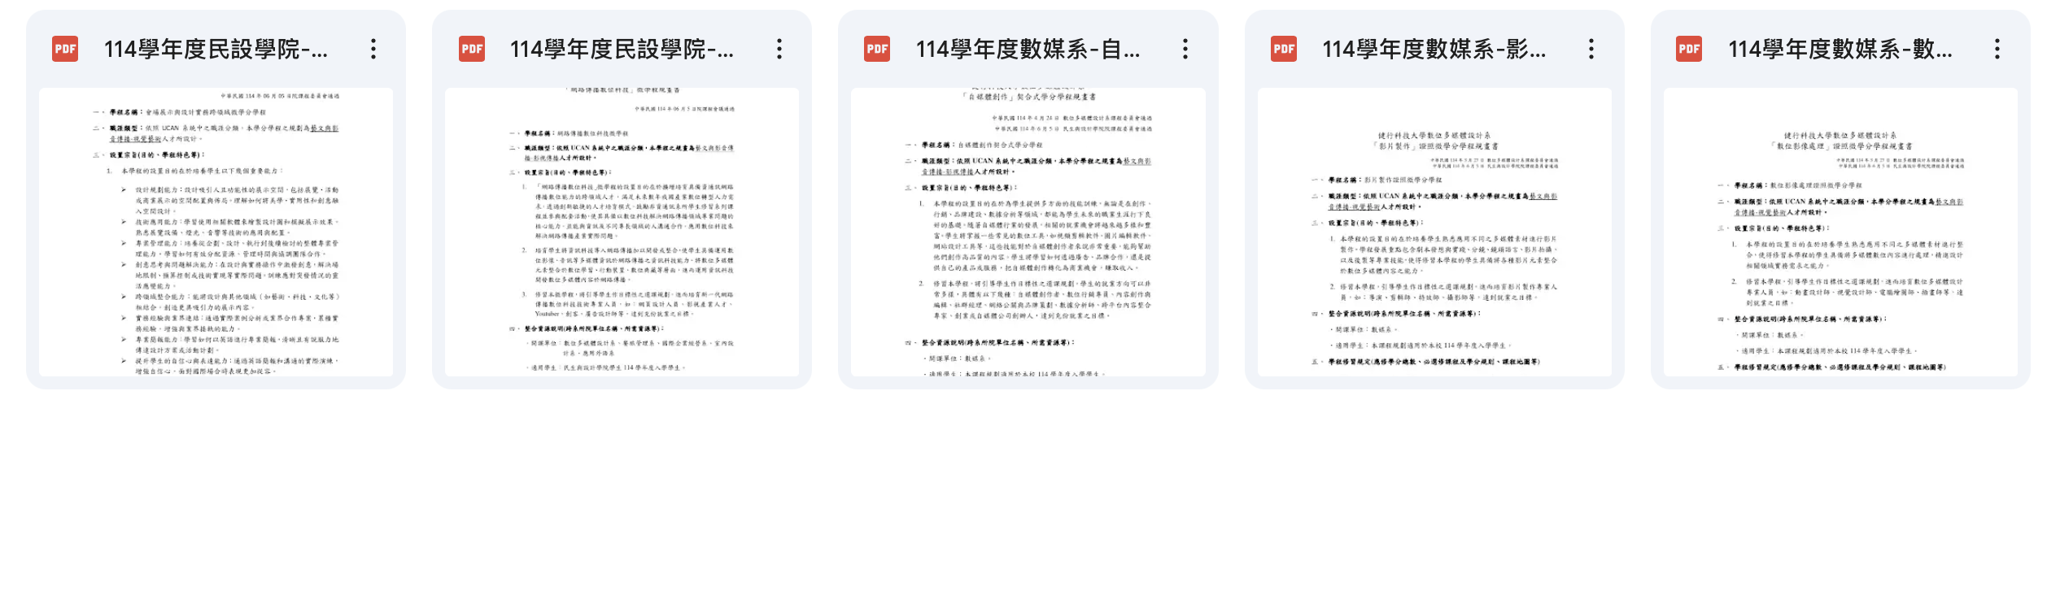Image resolution: width=2060 pixels, height=608 pixels.
Task: Open more options for the first 民設學院 file
Action: [373, 50]
